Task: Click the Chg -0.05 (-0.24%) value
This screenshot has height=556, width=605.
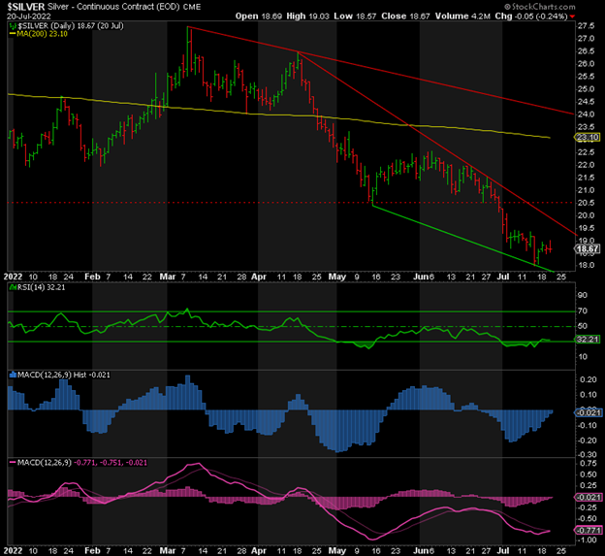Action: point(531,16)
